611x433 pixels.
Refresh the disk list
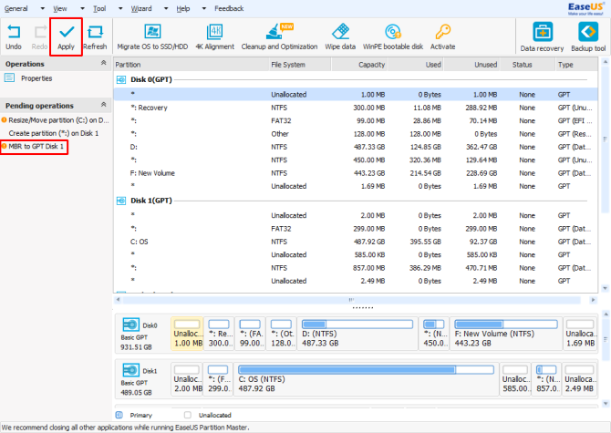point(95,37)
